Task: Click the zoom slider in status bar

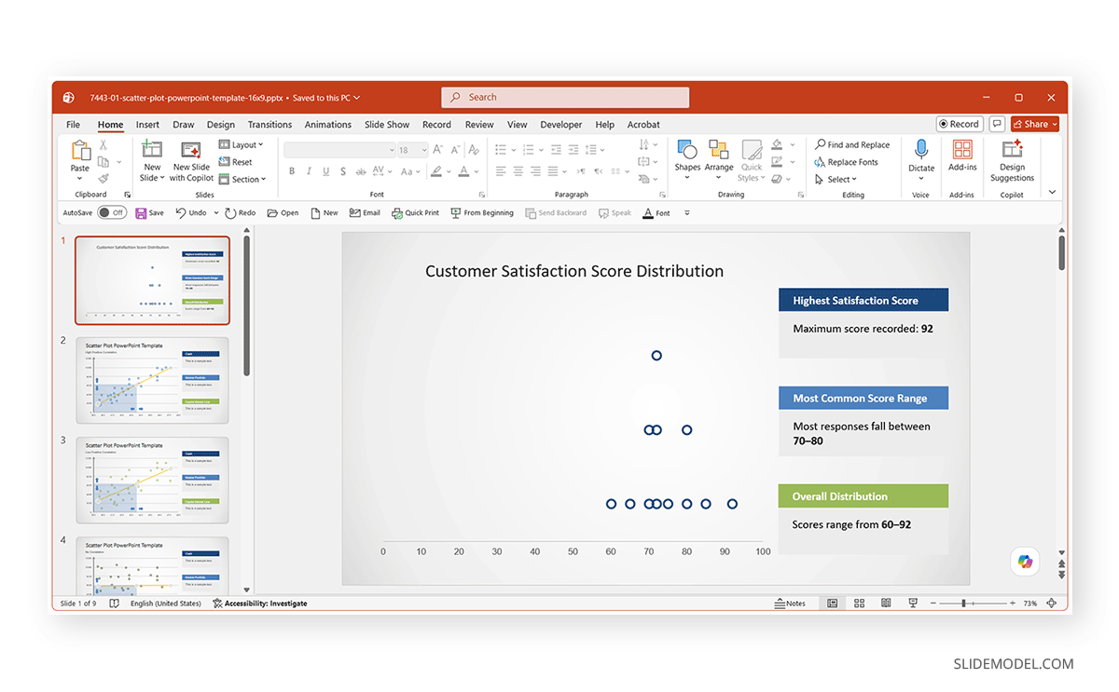Action: [974, 604]
